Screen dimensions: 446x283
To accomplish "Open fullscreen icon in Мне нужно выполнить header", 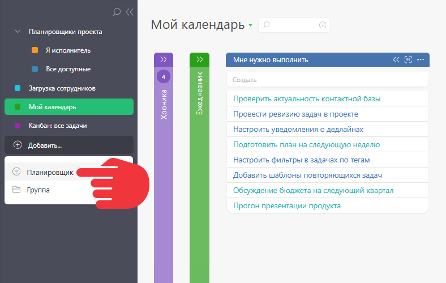I will pyautogui.click(x=408, y=60).
